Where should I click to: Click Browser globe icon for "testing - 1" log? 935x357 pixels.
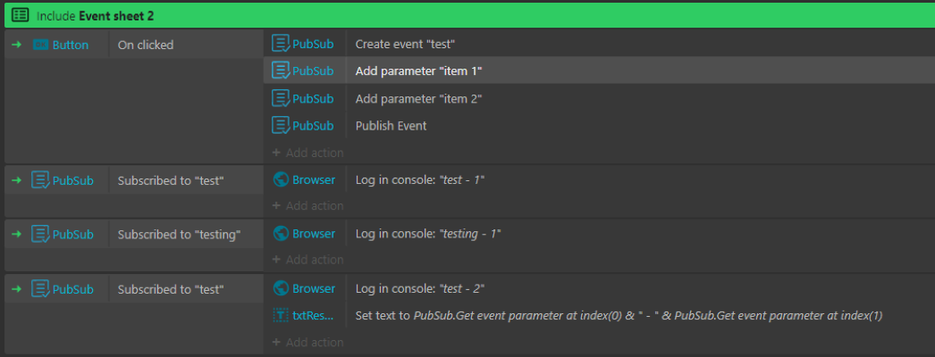[x=281, y=234]
